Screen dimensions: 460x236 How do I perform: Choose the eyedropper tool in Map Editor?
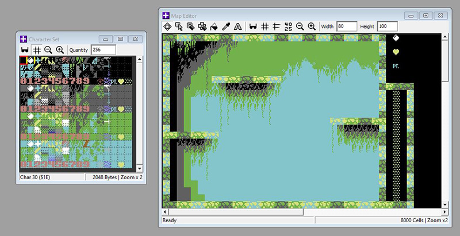click(x=226, y=26)
